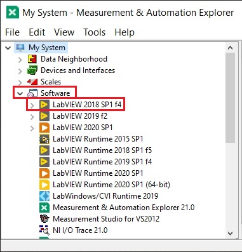
Task: Expand the LabVIEW 2019 f2 node
Action: [32, 117]
